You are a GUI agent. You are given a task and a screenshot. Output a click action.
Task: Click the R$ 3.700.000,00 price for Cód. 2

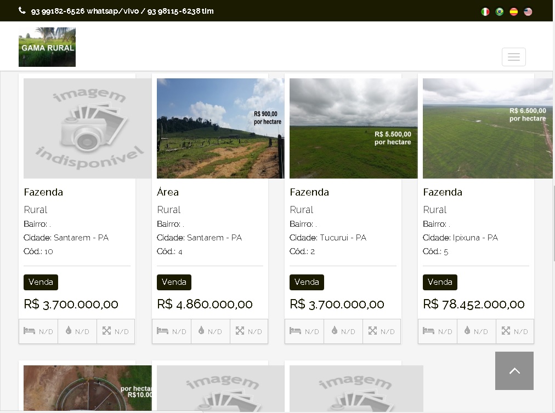coord(337,304)
